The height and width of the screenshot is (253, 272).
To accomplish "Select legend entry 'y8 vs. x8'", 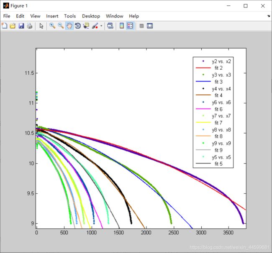I will click(221, 130).
